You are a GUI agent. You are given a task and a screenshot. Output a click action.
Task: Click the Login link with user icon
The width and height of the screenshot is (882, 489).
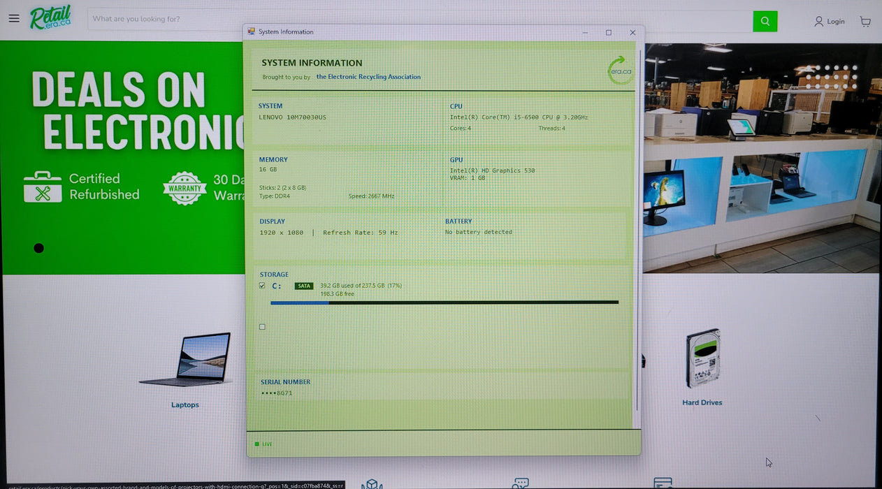point(830,22)
